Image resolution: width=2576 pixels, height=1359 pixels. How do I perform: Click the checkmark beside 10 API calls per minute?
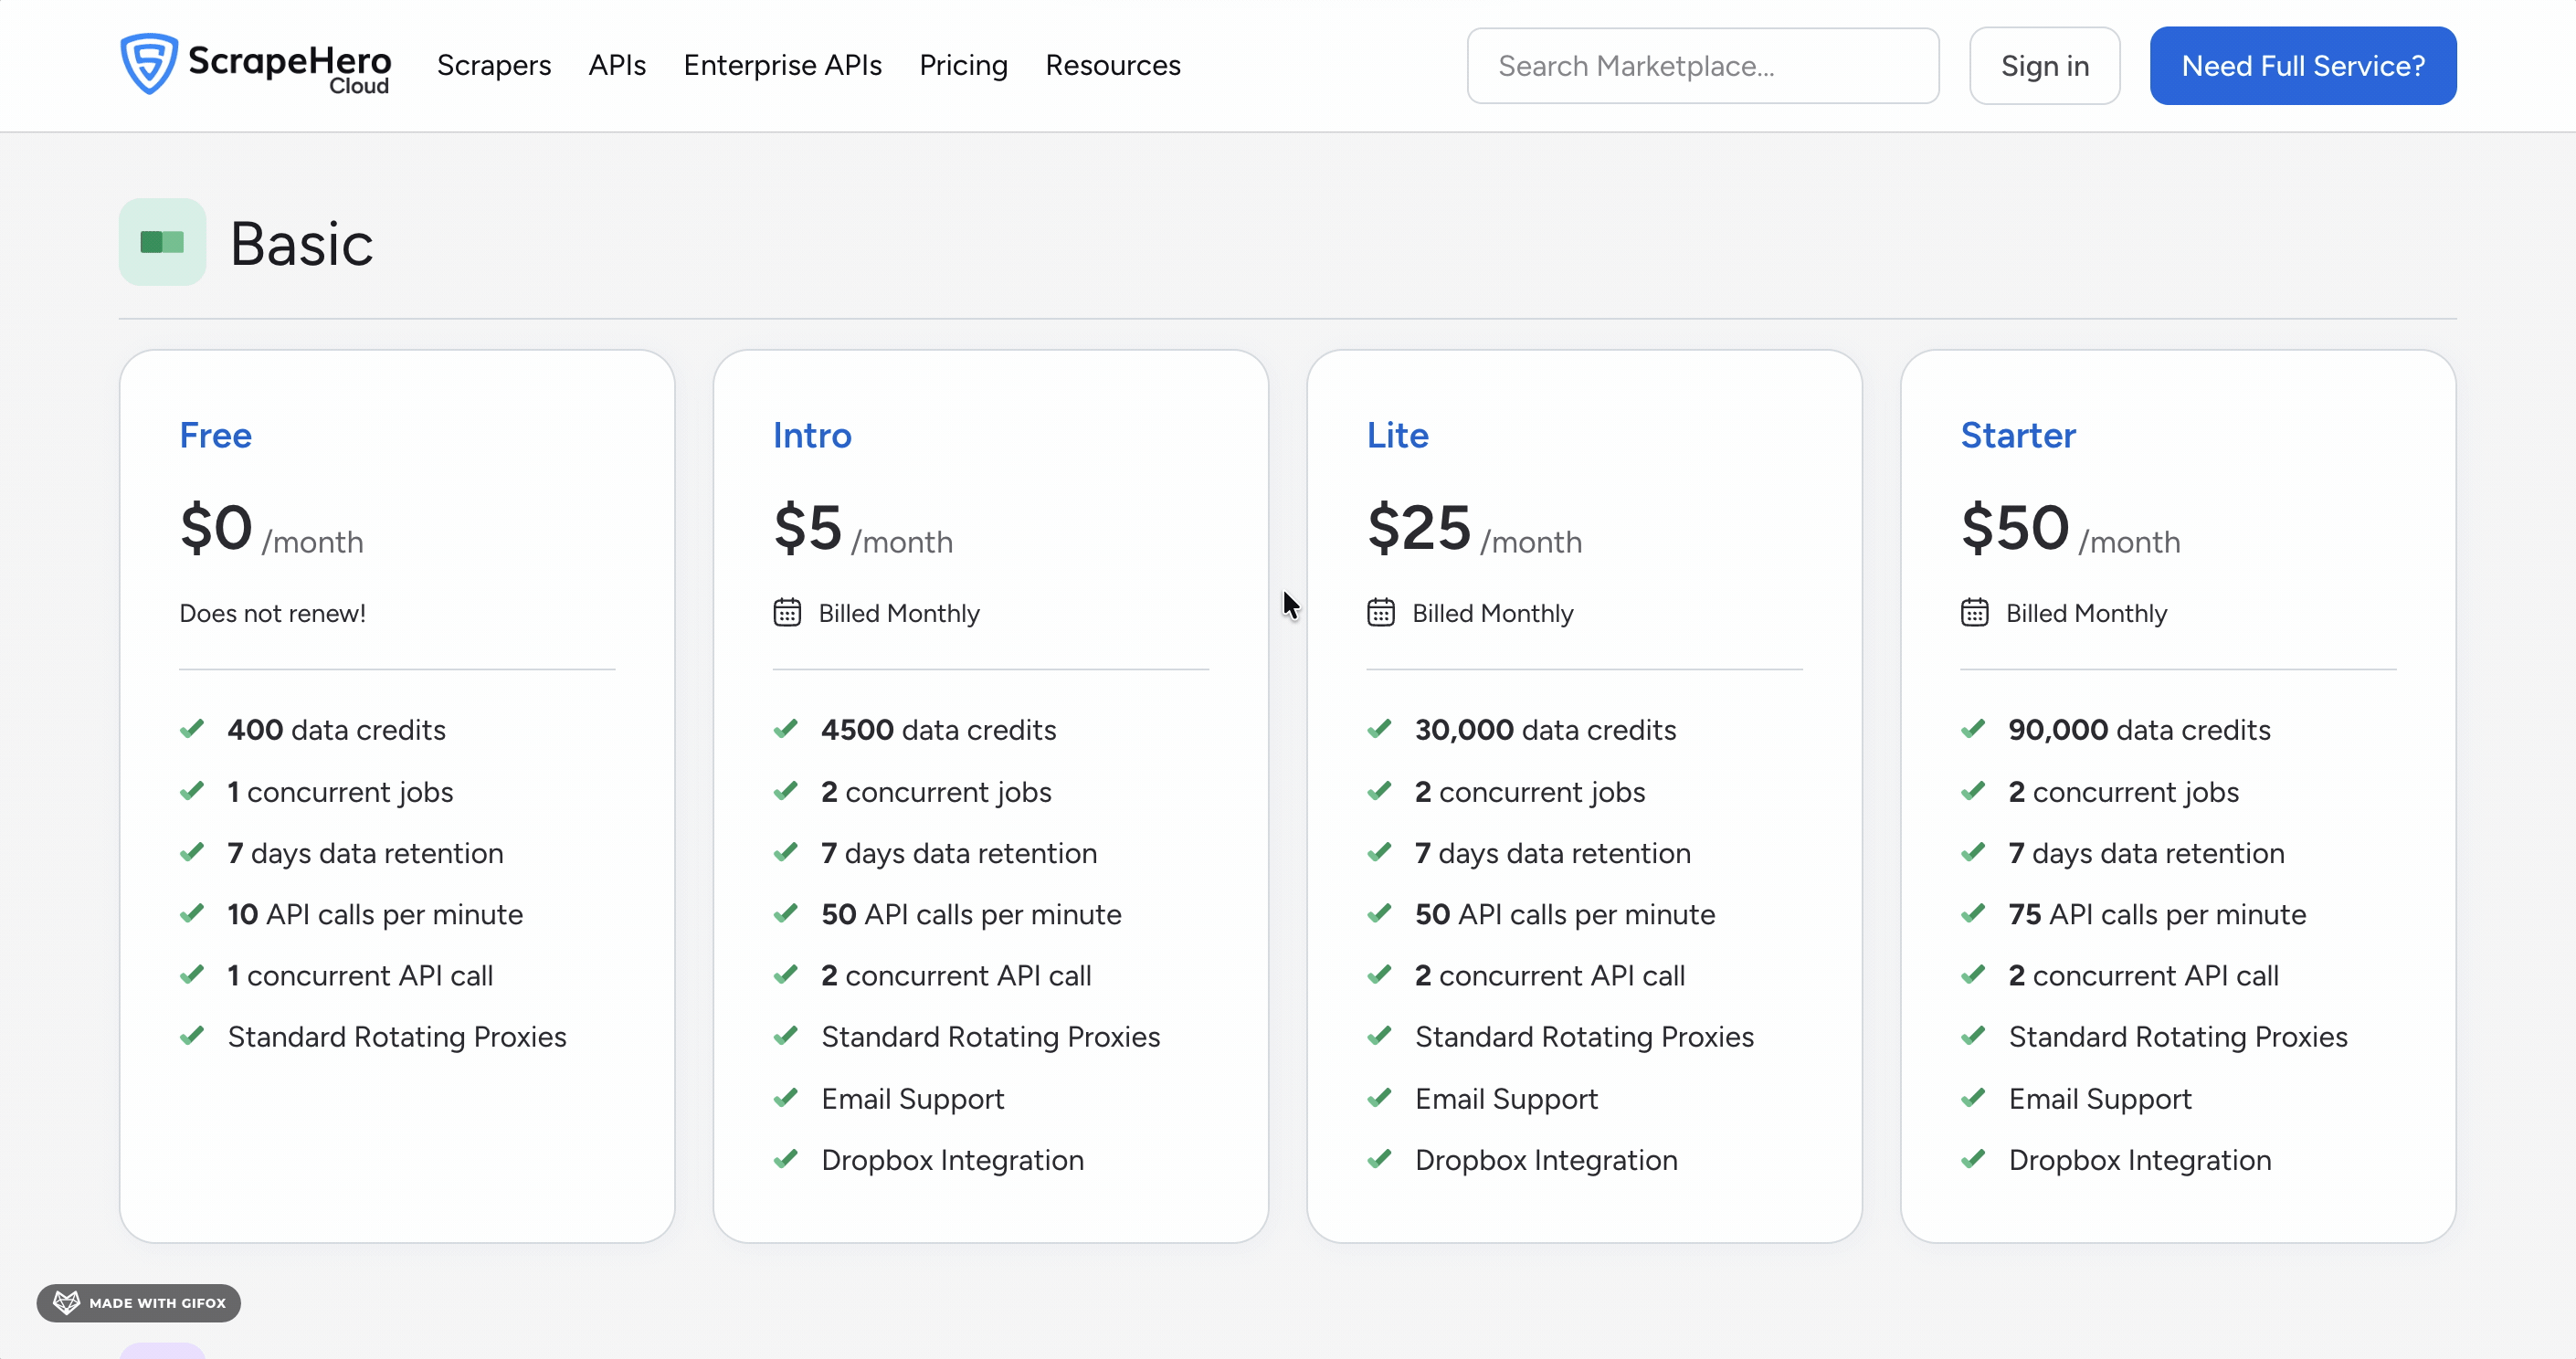tap(192, 913)
